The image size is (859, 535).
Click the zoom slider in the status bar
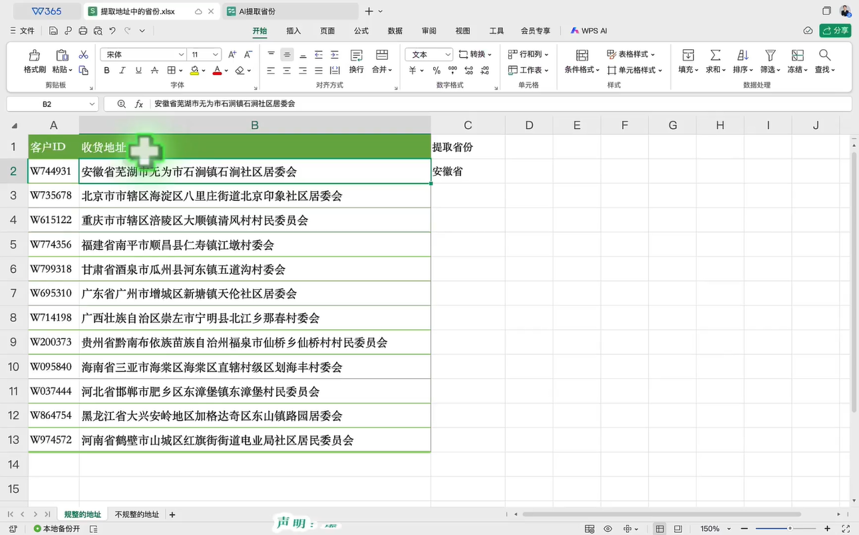pyautogui.click(x=790, y=528)
